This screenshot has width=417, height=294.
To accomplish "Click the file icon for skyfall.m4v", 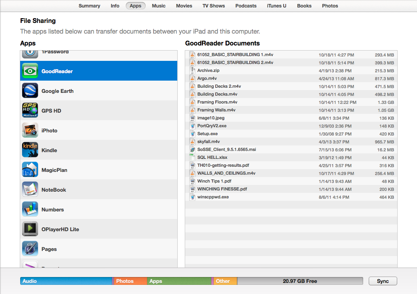I will click(x=192, y=142).
